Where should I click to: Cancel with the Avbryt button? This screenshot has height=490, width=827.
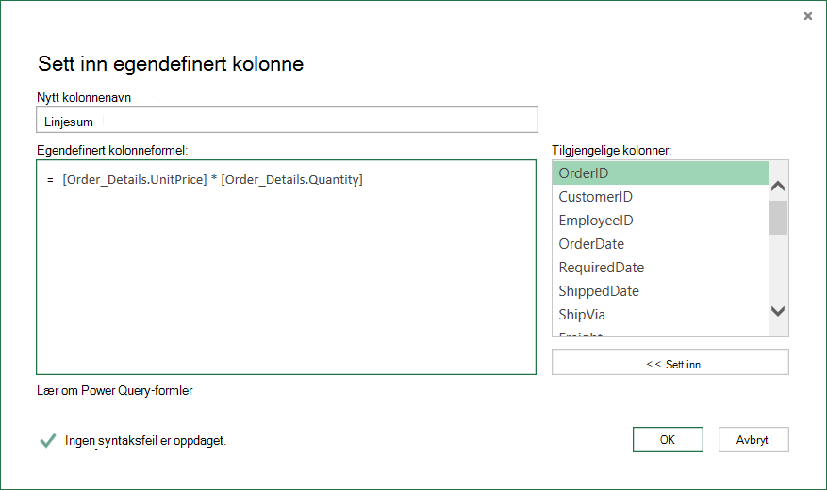(x=753, y=439)
